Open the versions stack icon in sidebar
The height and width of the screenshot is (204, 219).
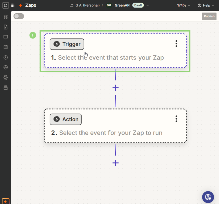coord(6,88)
